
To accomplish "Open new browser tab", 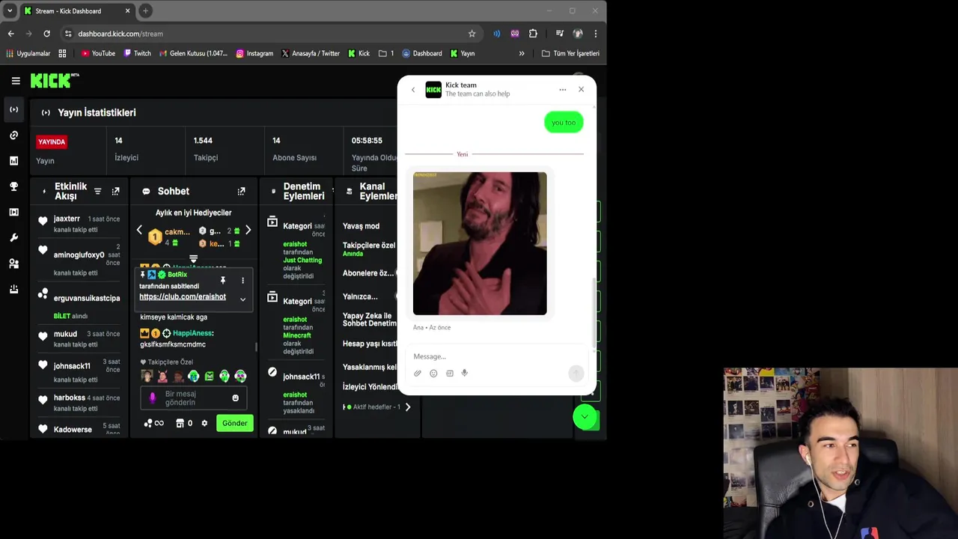I will point(145,10).
